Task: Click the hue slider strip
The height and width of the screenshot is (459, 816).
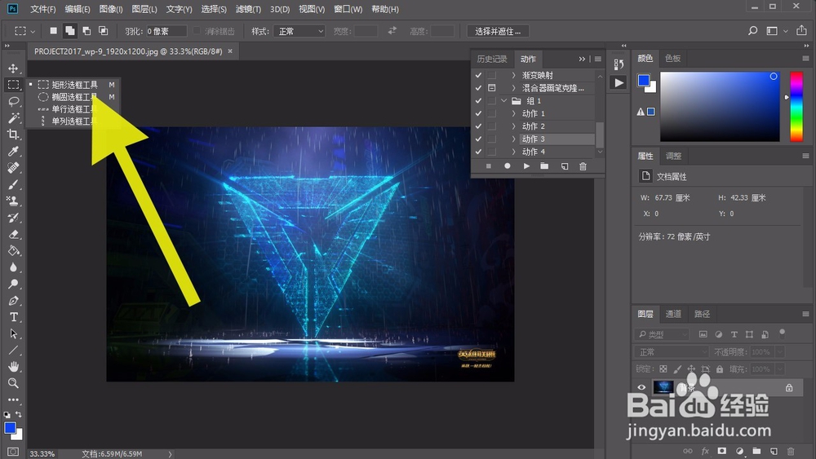Action: (x=796, y=107)
